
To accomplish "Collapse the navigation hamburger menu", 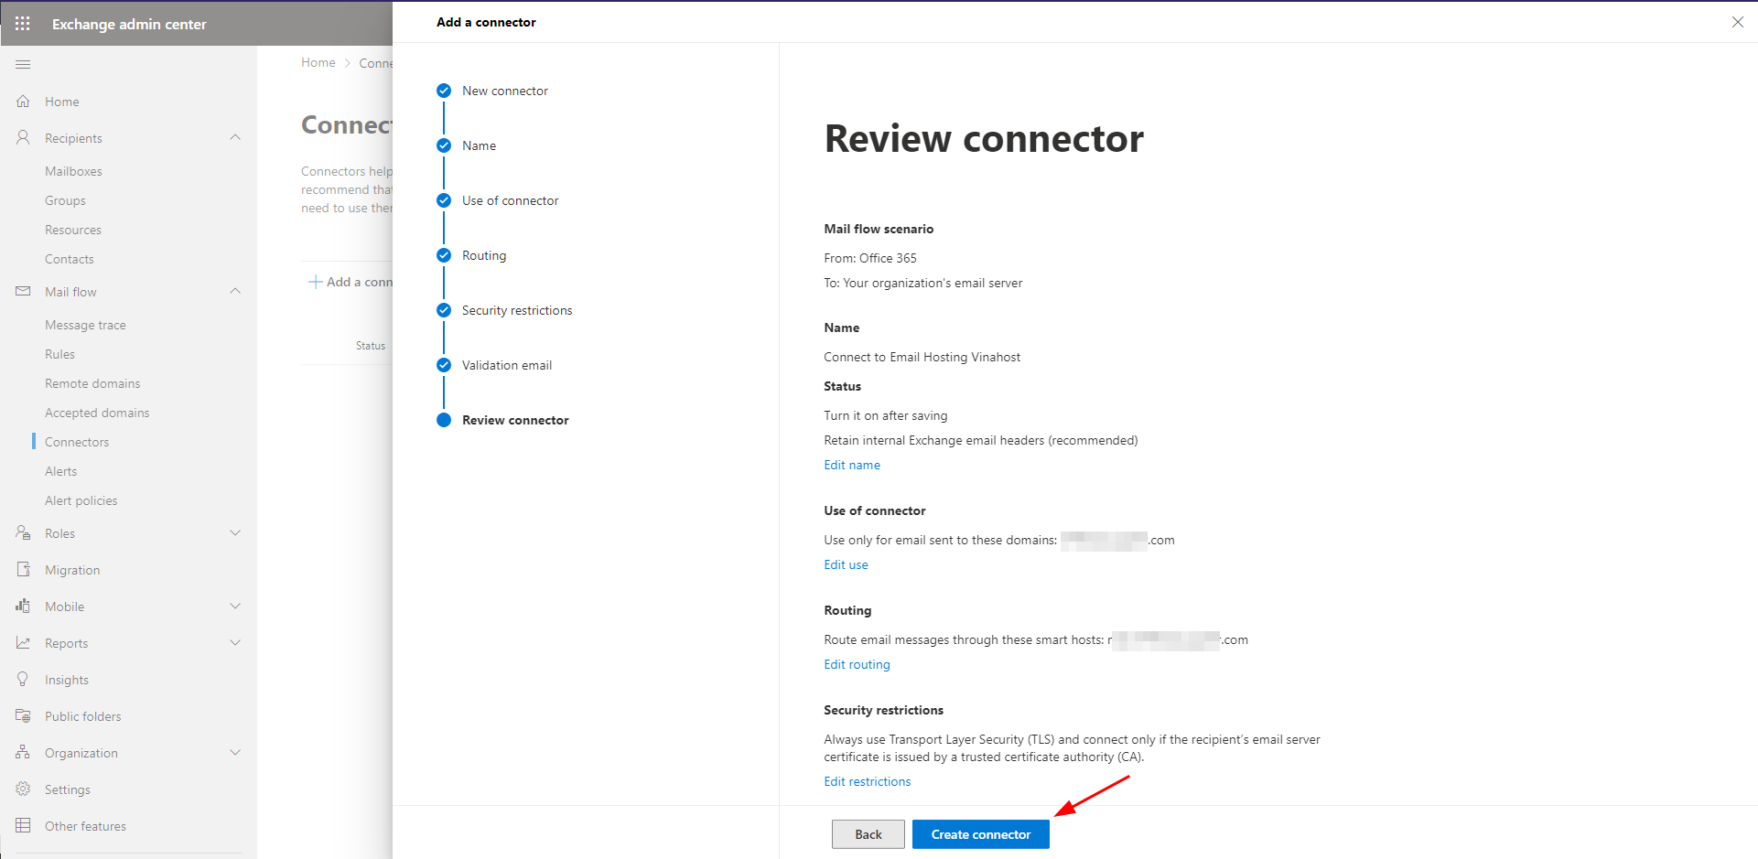I will [23, 65].
